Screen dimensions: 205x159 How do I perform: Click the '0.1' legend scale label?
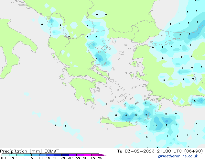(x=4, y=158)
